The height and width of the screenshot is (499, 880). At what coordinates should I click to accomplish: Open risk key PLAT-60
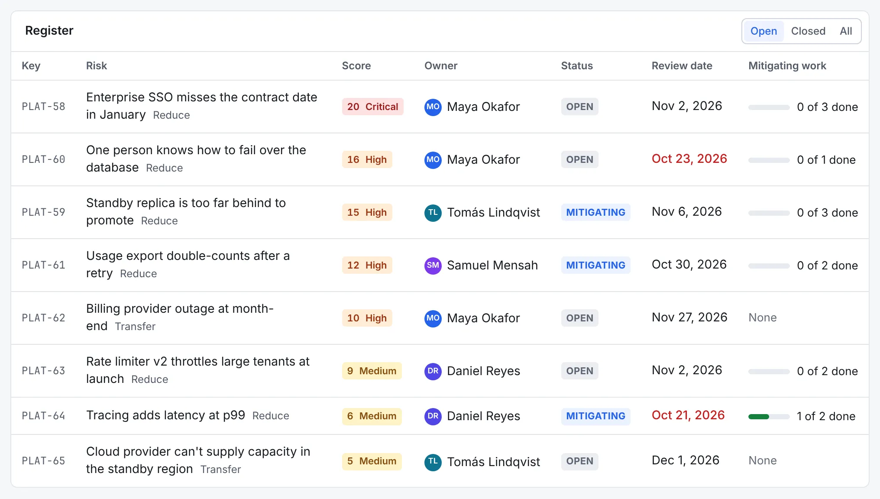tap(43, 159)
